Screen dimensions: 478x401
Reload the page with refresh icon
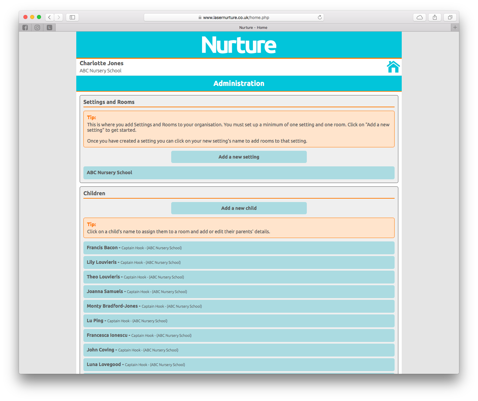tap(319, 17)
